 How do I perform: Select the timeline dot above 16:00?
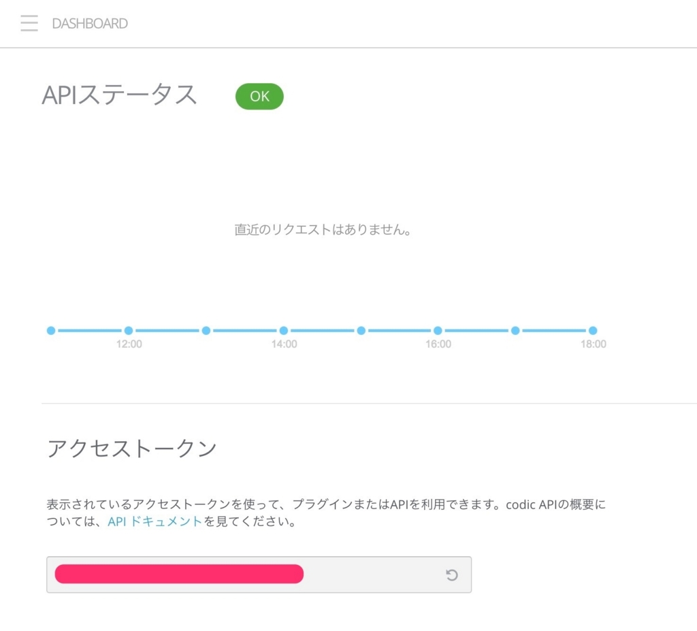(x=438, y=330)
